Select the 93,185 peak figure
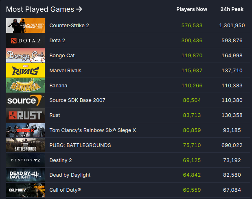 [x=232, y=130]
